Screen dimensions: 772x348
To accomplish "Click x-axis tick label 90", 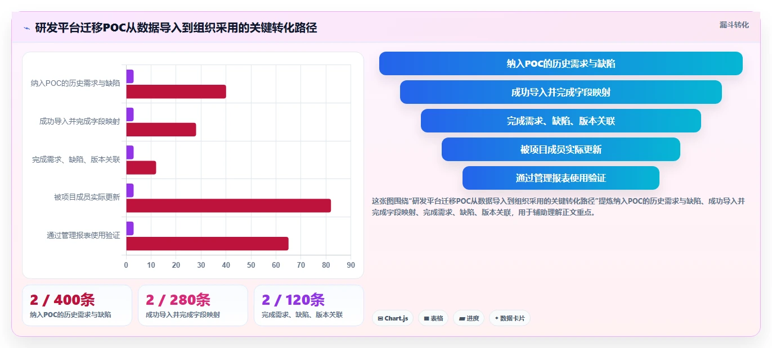I will point(351,265).
